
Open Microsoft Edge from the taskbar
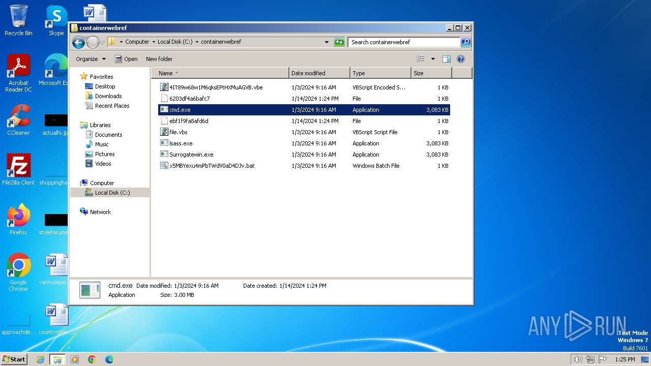click(x=109, y=359)
